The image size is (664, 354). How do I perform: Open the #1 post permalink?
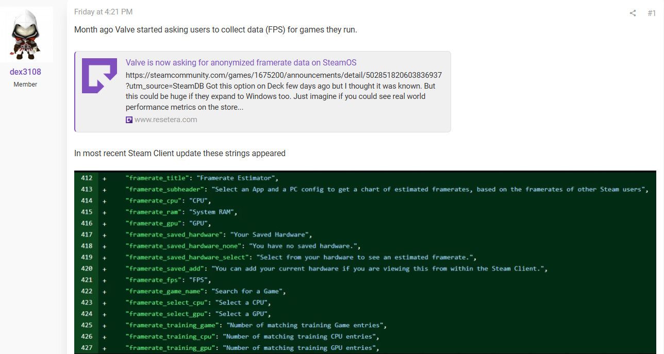[x=652, y=13]
